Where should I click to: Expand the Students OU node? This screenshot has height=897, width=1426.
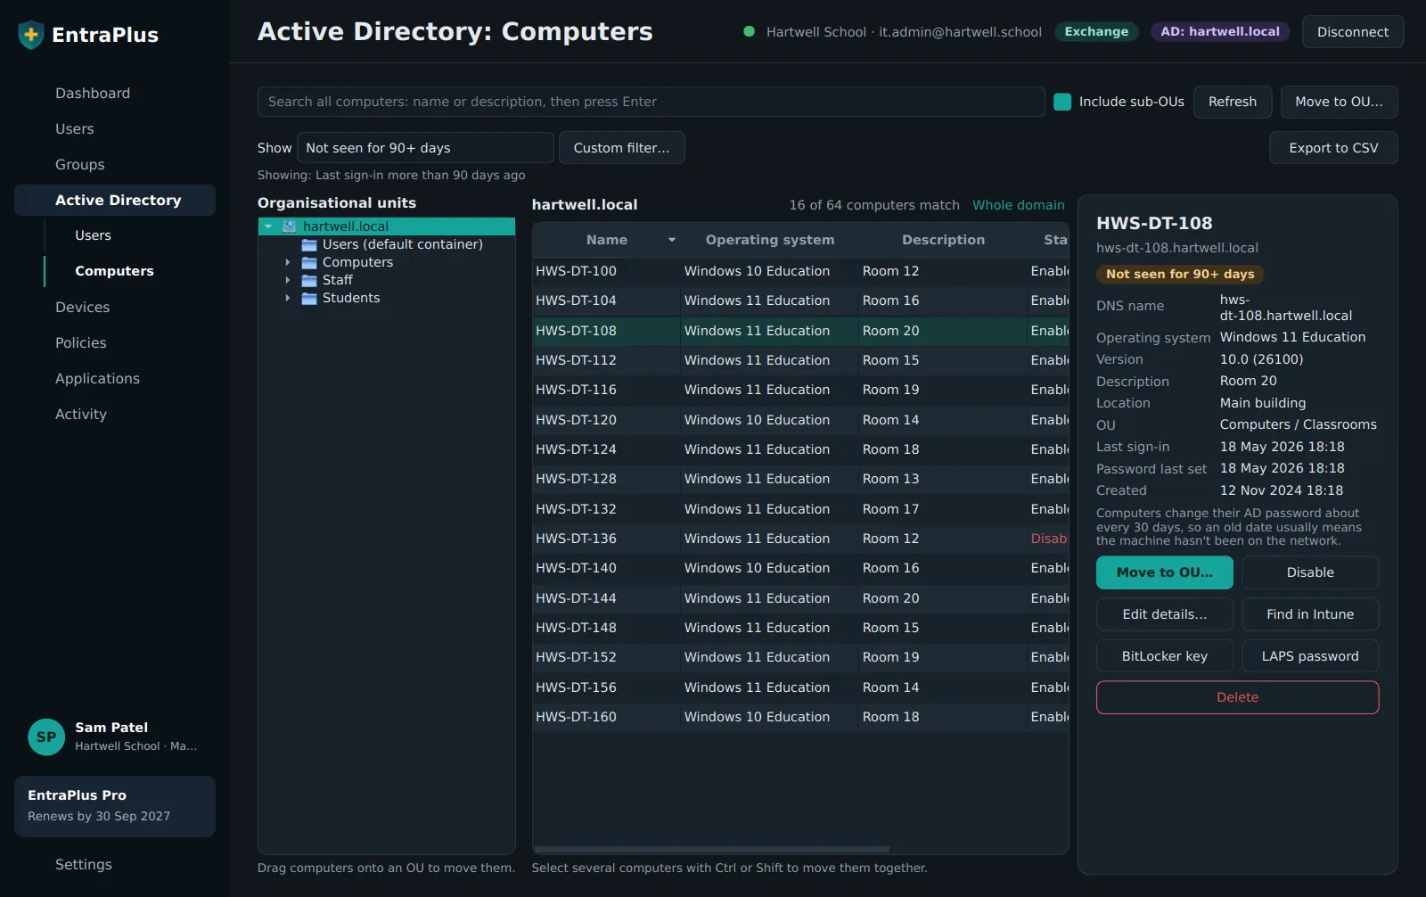tap(288, 298)
